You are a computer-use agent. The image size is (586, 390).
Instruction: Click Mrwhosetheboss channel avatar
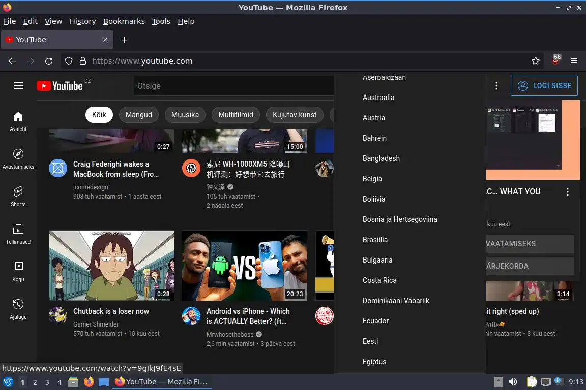point(191,315)
